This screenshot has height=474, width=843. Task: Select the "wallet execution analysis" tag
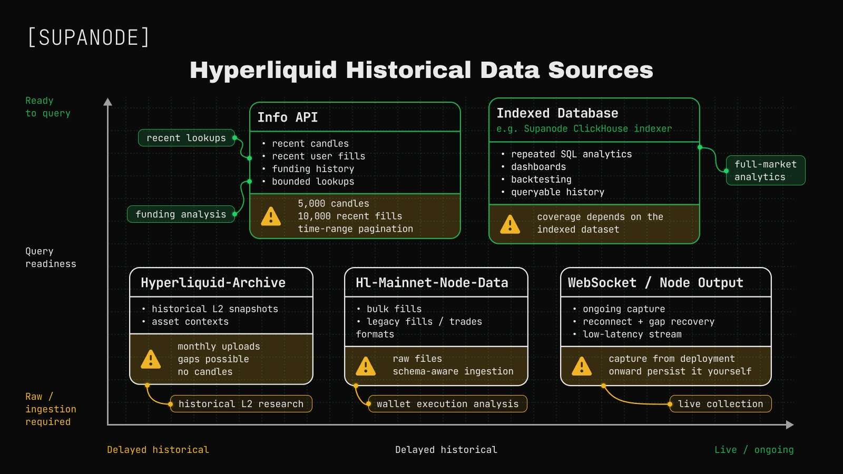coord(448,404)
